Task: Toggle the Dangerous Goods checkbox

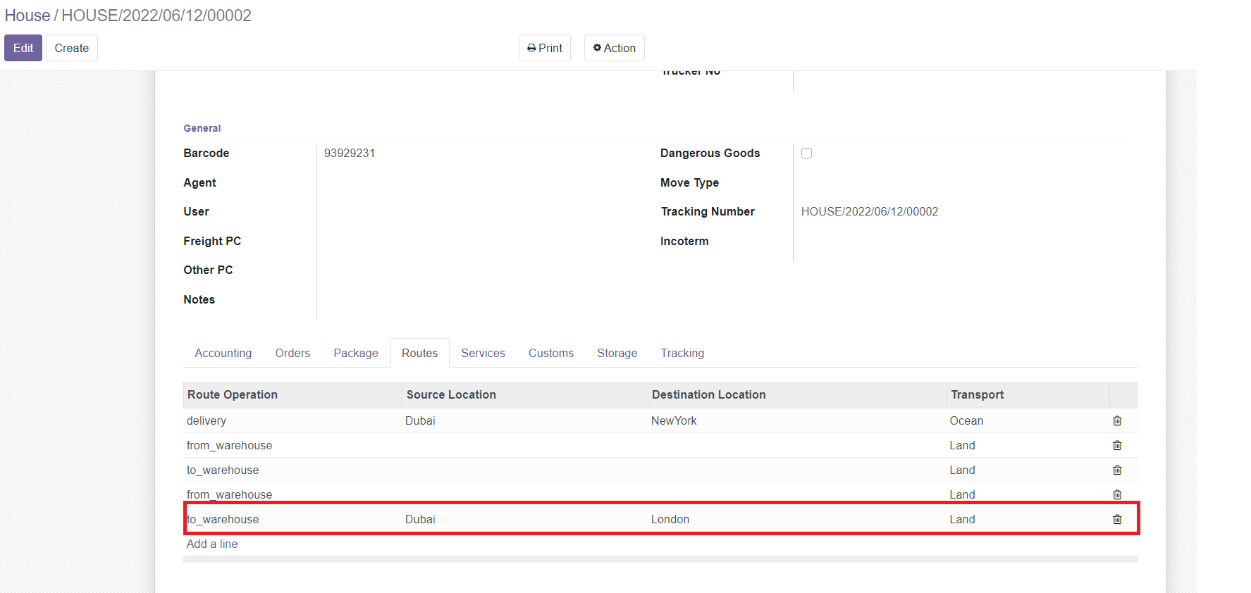Action: point(807,154)
